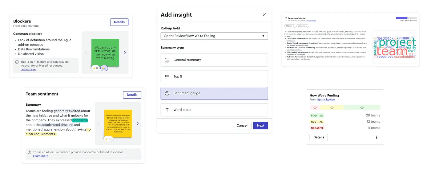Click the '28 teams' count
This screenshot has height=169, width=431.
(373, 116)
